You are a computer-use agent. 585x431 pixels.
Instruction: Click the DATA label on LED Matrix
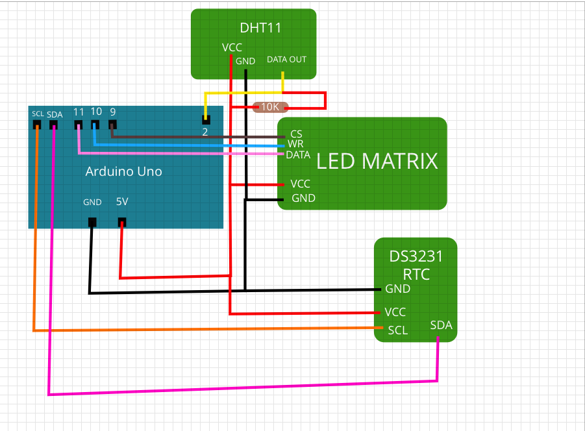coord(298,155)
